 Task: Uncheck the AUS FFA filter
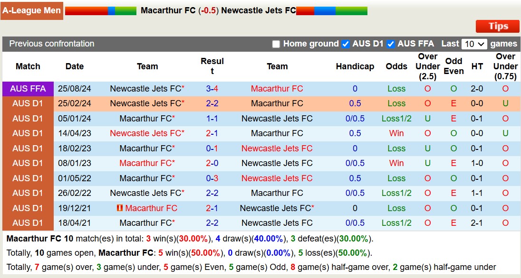(391, 44)
